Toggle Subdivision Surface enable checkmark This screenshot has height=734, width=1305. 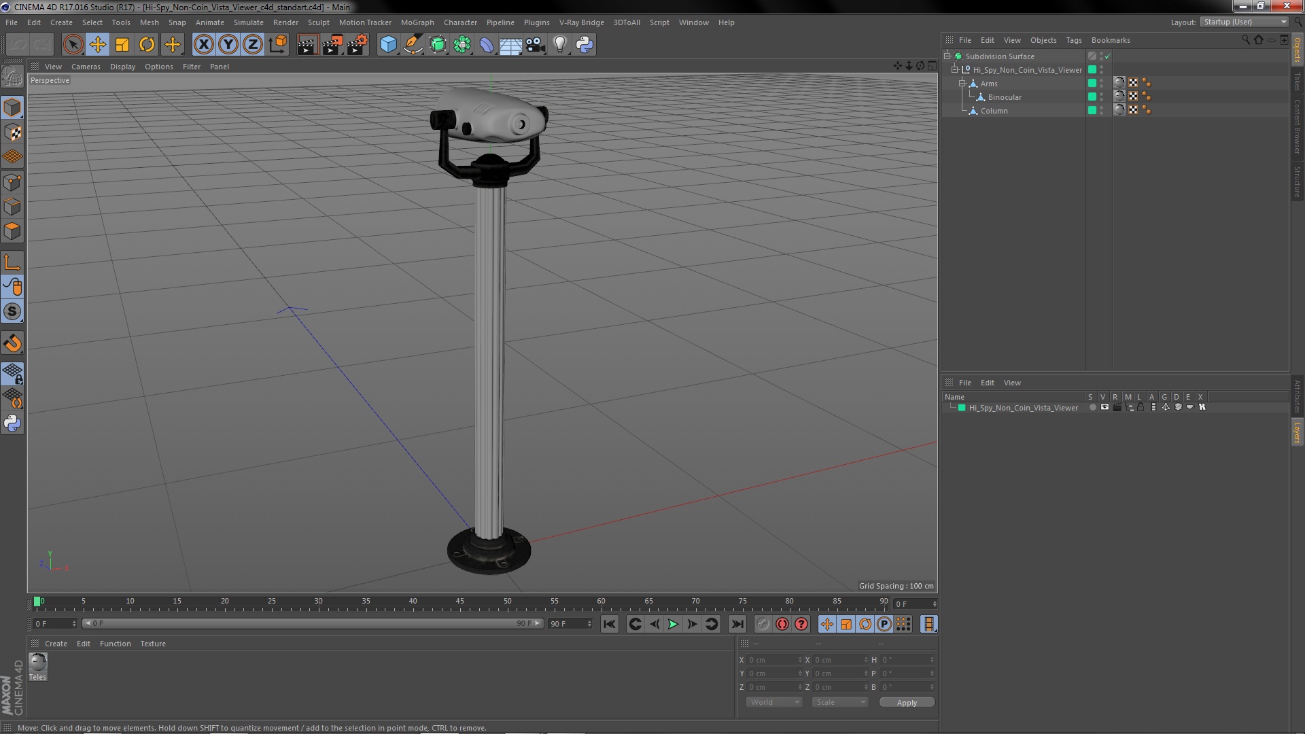[x=1108, y=56]
